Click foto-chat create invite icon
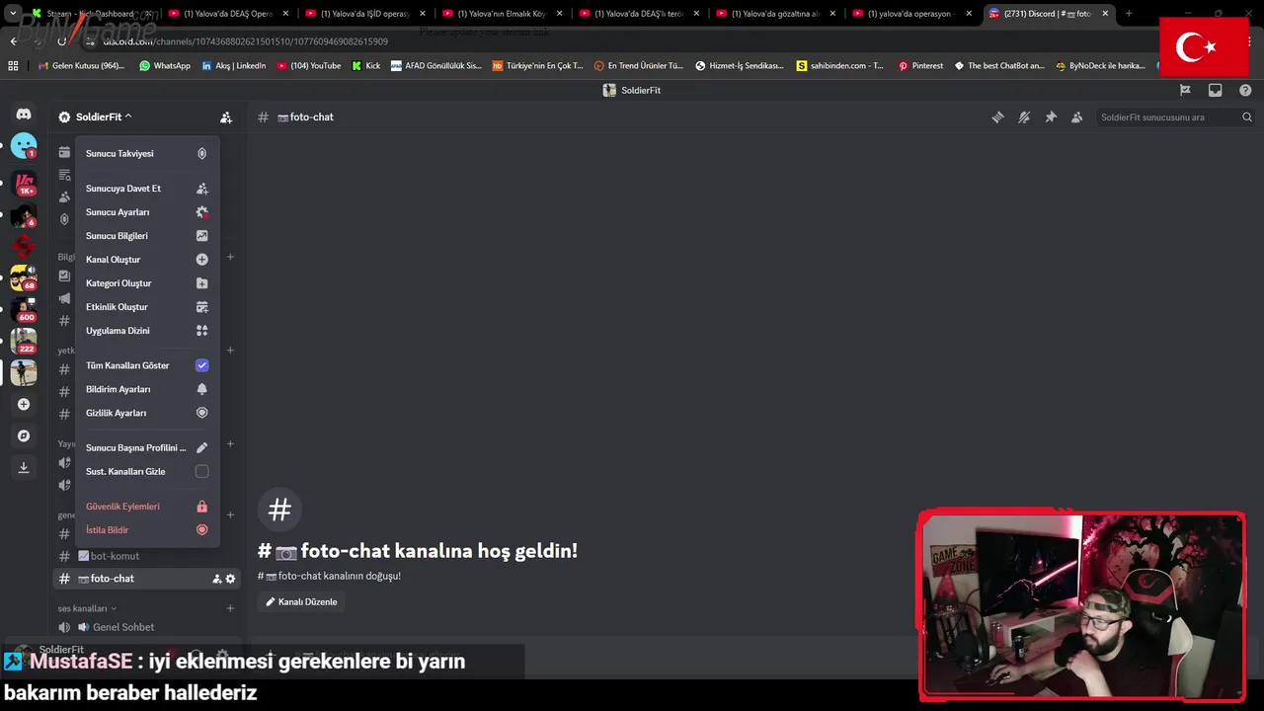This screenshot has width=1264, height=711. (217, 579)
